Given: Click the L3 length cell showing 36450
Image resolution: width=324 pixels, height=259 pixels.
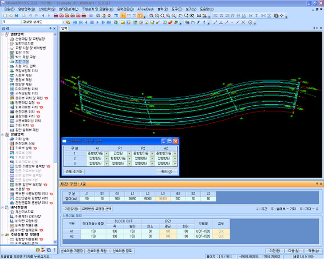Looking at the screenshot, I should coord(163,199).
